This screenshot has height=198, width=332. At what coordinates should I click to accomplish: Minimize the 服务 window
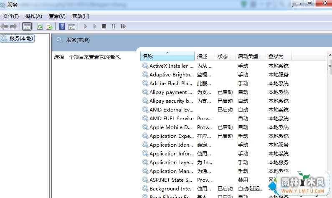point(298,3)
